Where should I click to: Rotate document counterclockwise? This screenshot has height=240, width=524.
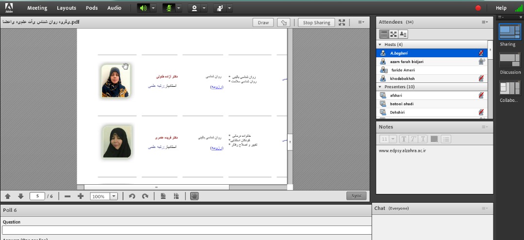[132, 196]
